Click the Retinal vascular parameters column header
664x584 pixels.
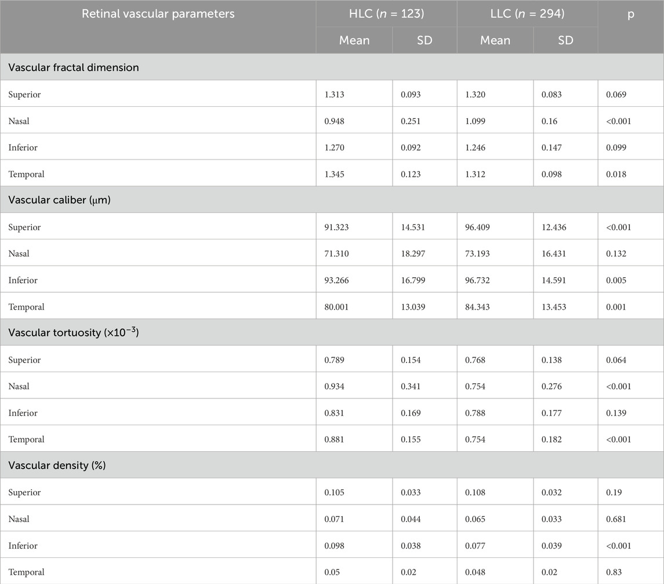pos(158,14)
